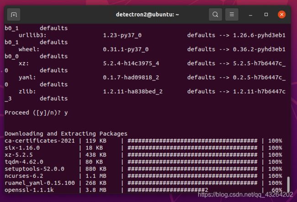
Task: Click the 18 KB size value
Action: click(94, 148)
